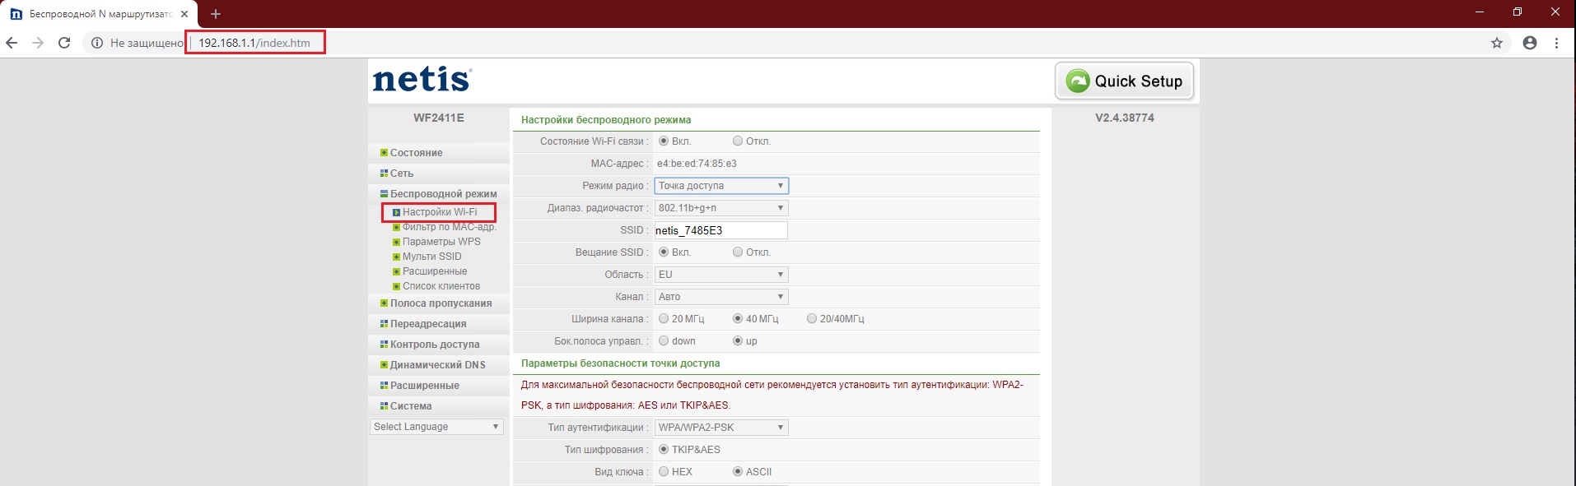Select ASCII key type
1576x486 pixels.
(x=738, y=472)
